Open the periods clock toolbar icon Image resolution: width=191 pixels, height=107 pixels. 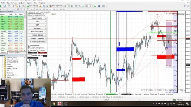pos(99,6)
